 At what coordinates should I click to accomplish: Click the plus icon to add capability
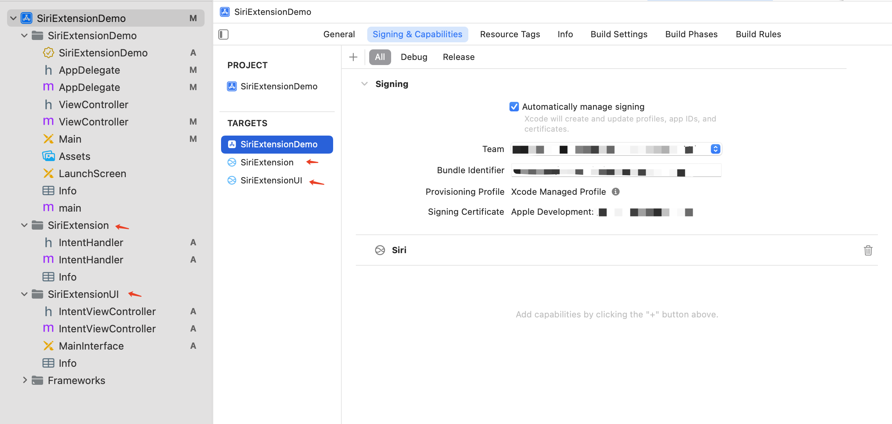tap(353, 57)
